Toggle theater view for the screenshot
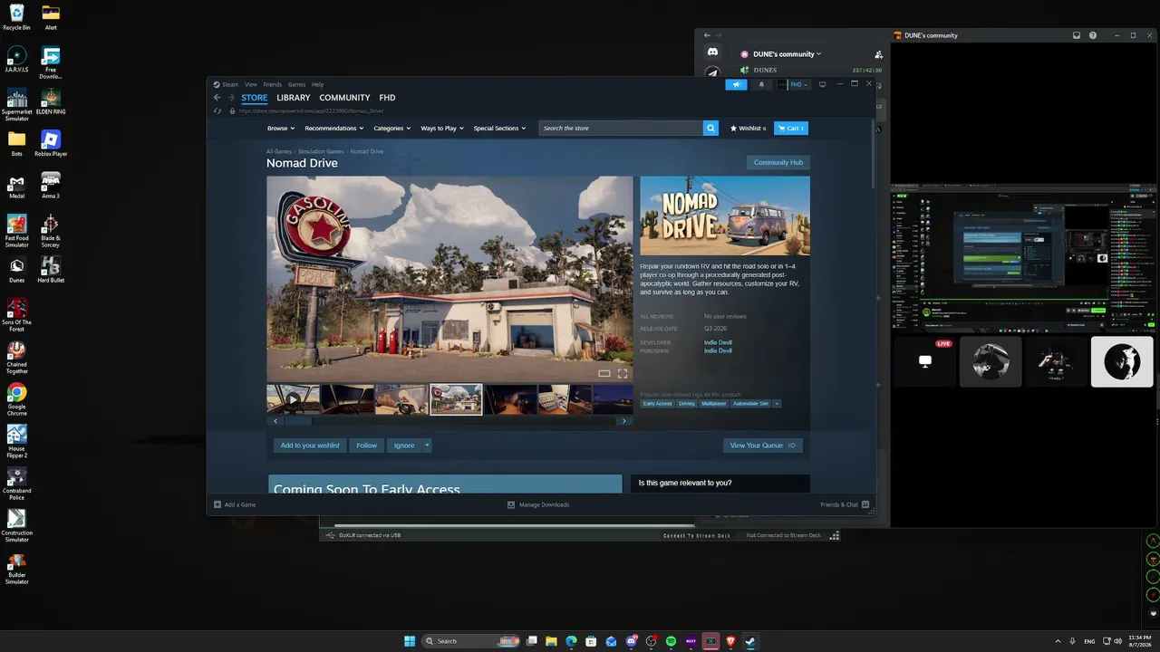This screenshot has width=1160, height=652. pyautogui.click(x=604, y=373)
